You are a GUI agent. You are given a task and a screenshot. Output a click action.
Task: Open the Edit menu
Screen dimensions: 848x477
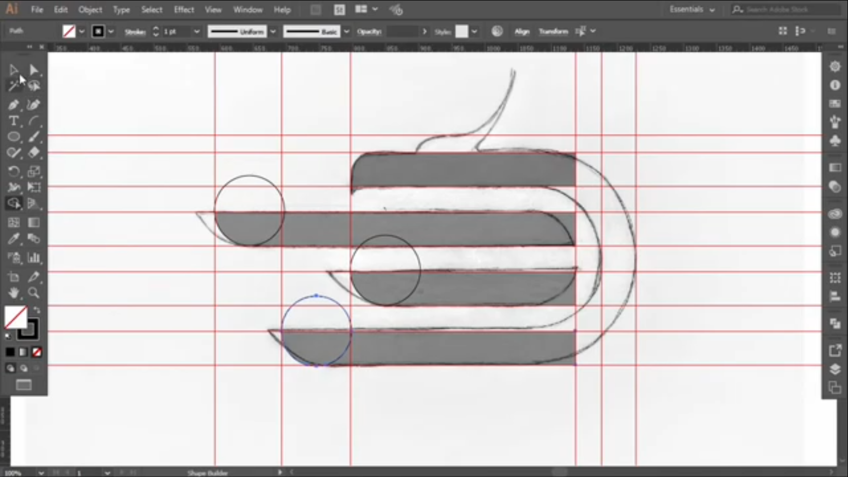[61, 10]
